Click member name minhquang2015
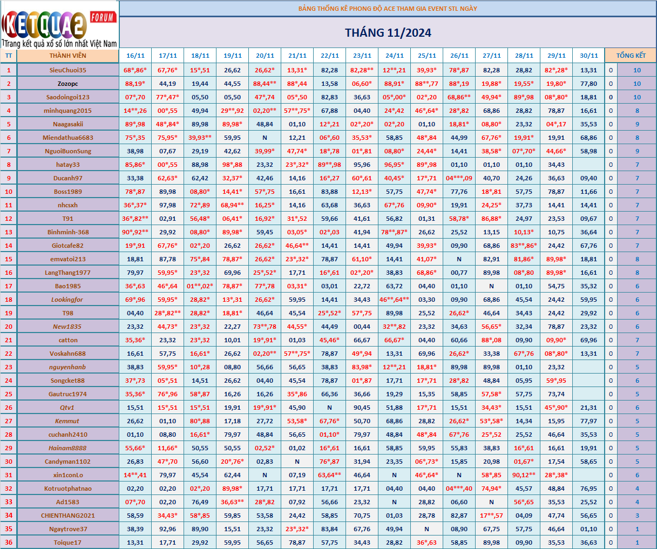The width and height of the screenshot is (657, 549). [67, 111]
